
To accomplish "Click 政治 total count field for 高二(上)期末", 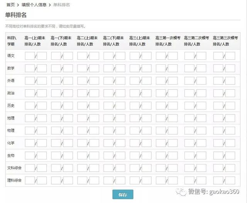I will point(94,93).
